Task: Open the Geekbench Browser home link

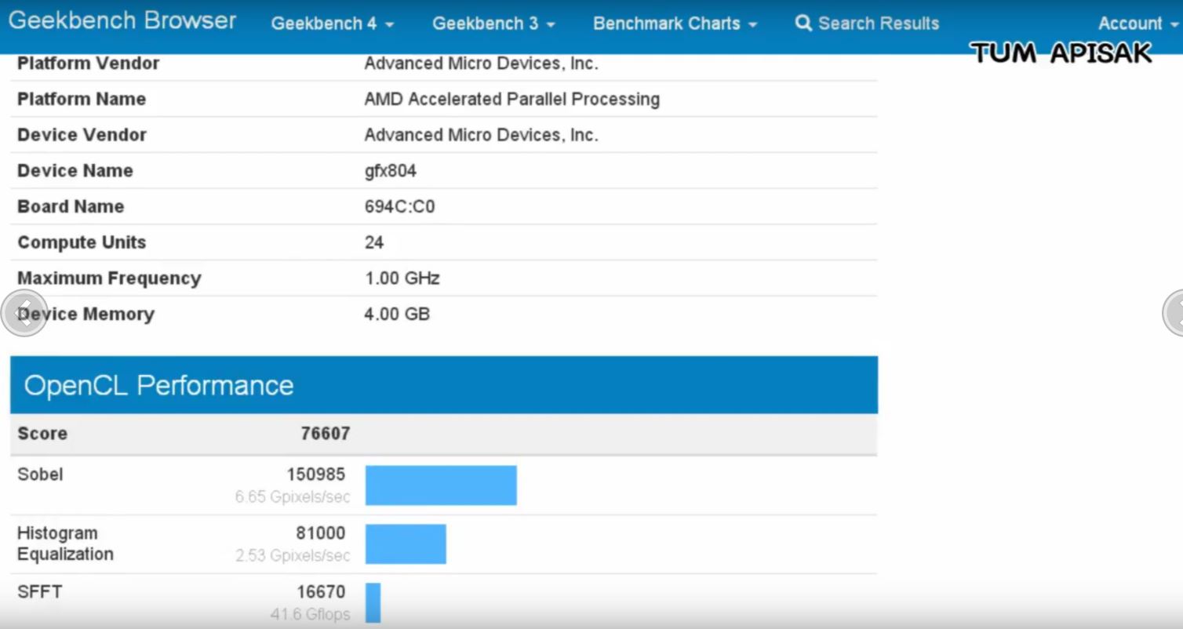Action: coord(122,21)
